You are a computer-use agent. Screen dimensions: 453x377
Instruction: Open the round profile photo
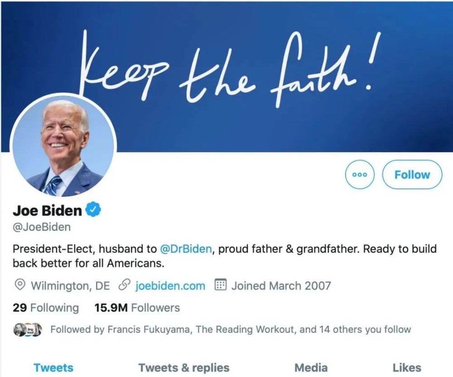[x=63, y=147]
